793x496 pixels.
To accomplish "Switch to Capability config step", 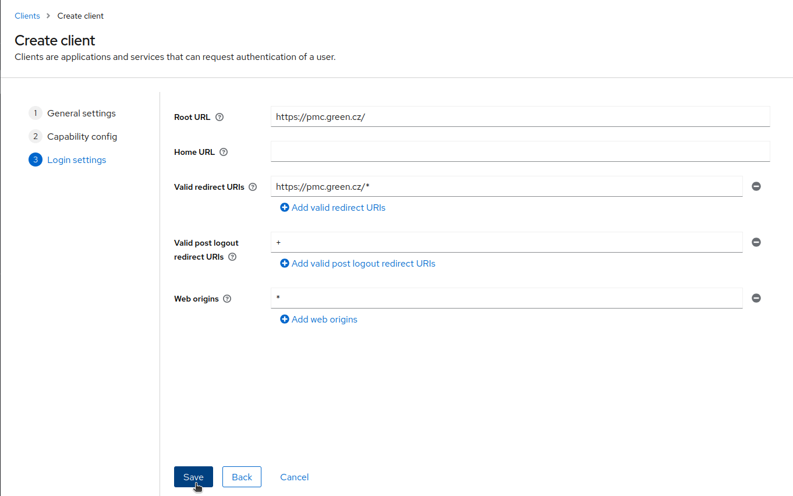I will pyautogui.click(x=82, y=137).
